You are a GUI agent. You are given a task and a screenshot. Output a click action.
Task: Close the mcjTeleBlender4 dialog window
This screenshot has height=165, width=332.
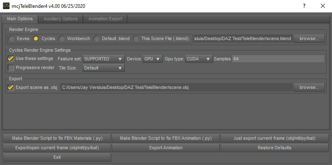323,6
